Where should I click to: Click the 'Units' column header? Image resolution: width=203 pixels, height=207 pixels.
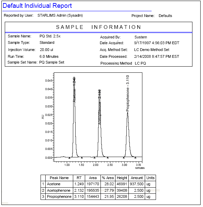pyautogui.click(x=150, y=178)
